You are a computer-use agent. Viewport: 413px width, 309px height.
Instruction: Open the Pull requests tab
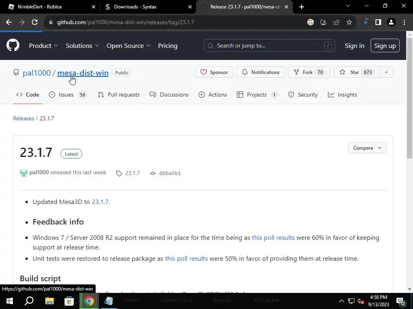pyautogui.click(x=119, y=95)
